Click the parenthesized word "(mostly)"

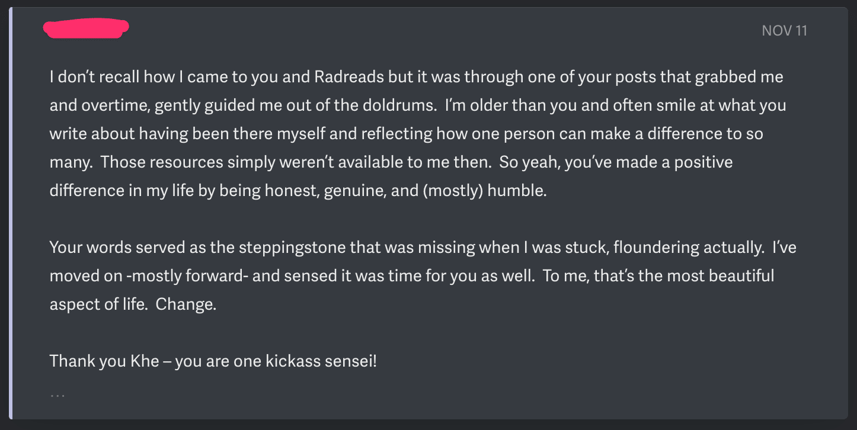[x=455, y=192]
